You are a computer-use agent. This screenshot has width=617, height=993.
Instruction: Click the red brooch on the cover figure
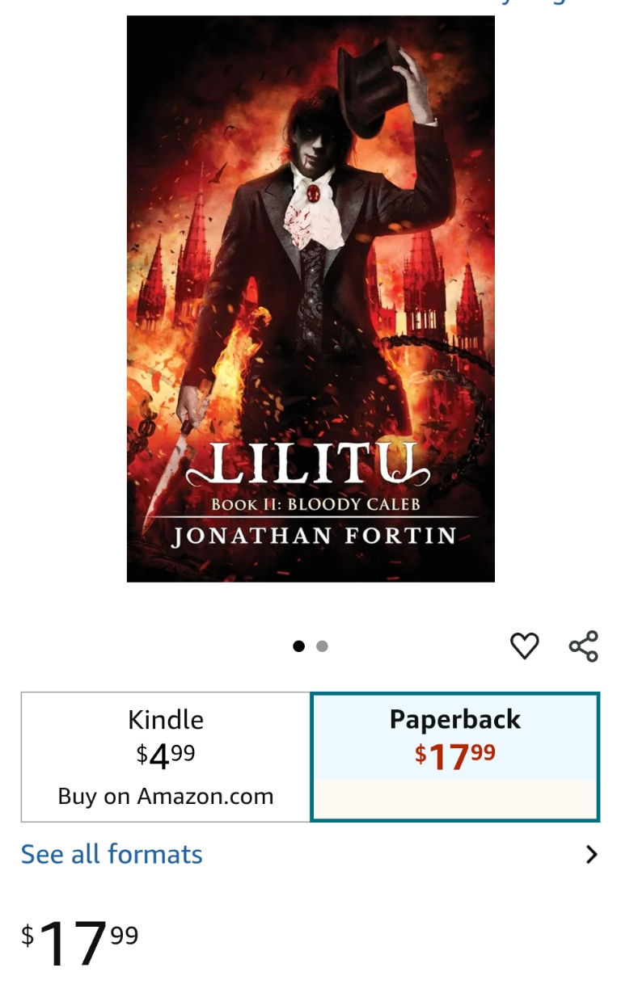coord(313,193)
